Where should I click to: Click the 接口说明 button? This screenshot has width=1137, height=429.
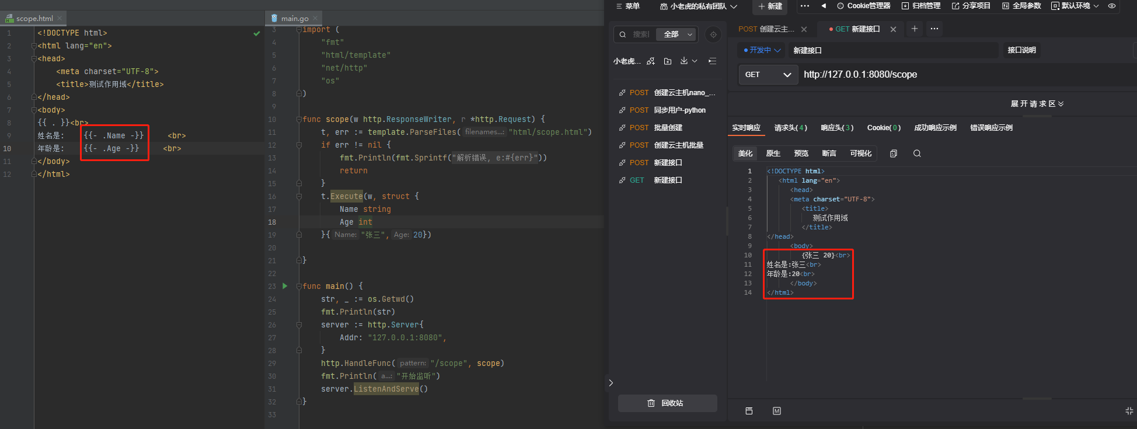(x=1021, y=50)
